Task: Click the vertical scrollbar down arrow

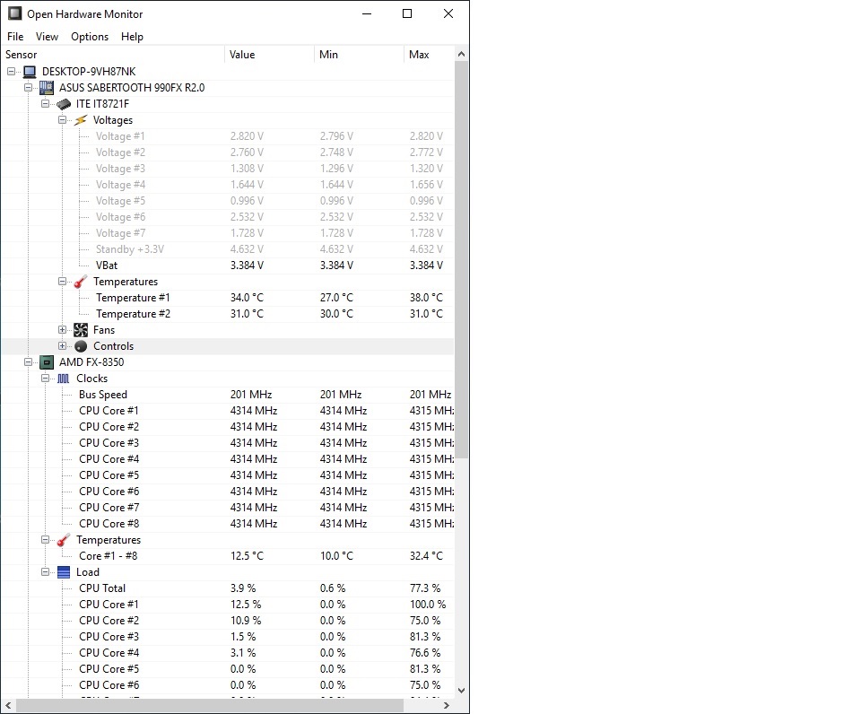Action: pos(461,691)
